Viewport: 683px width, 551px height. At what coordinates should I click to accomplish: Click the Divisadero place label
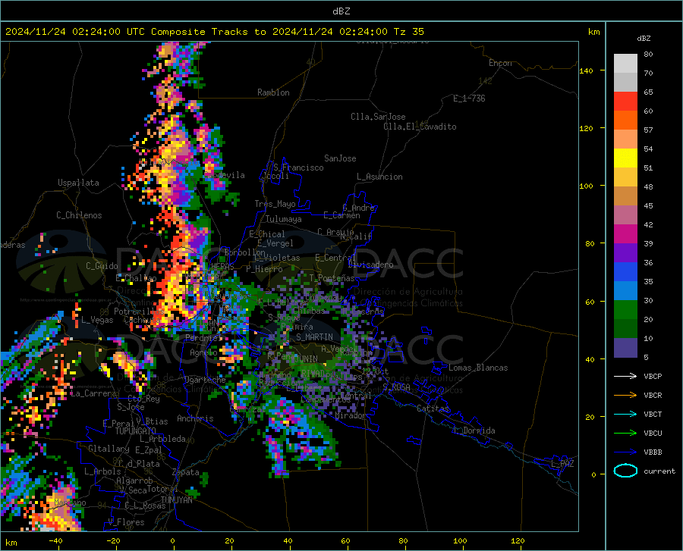370,265
